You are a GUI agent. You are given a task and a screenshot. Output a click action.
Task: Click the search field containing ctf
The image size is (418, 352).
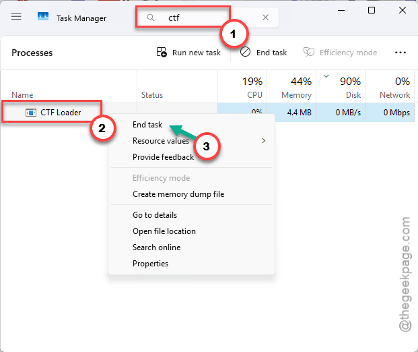(207, 18)
